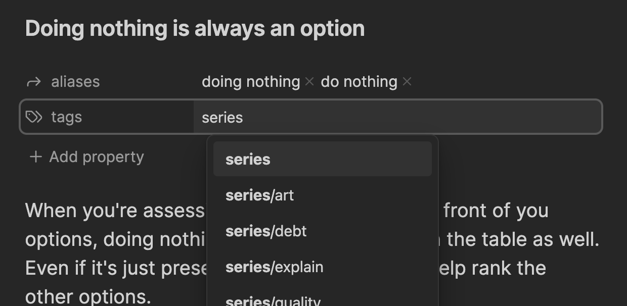Pick the "series/debt" tag suggestion
Image resolution: width=627 pixels, height=306 pixels.
tap(323, 231)
